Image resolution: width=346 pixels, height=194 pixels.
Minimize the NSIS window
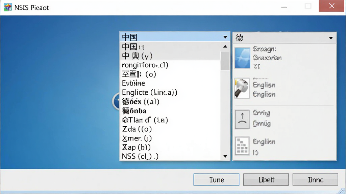pos(284,7)
